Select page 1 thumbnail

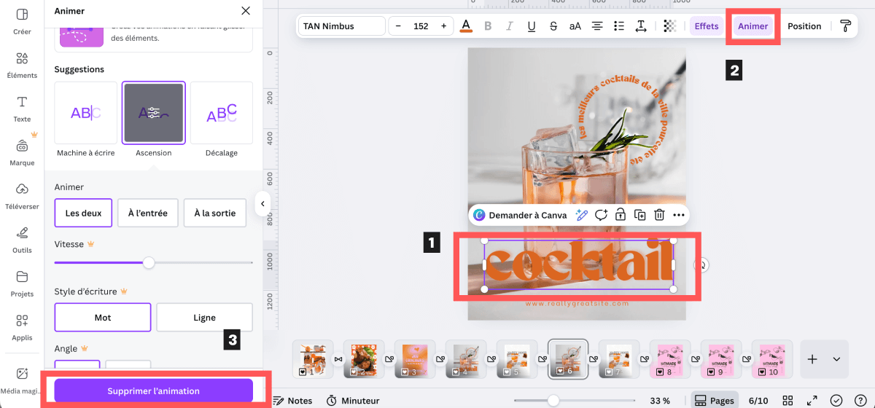[314, 359]
